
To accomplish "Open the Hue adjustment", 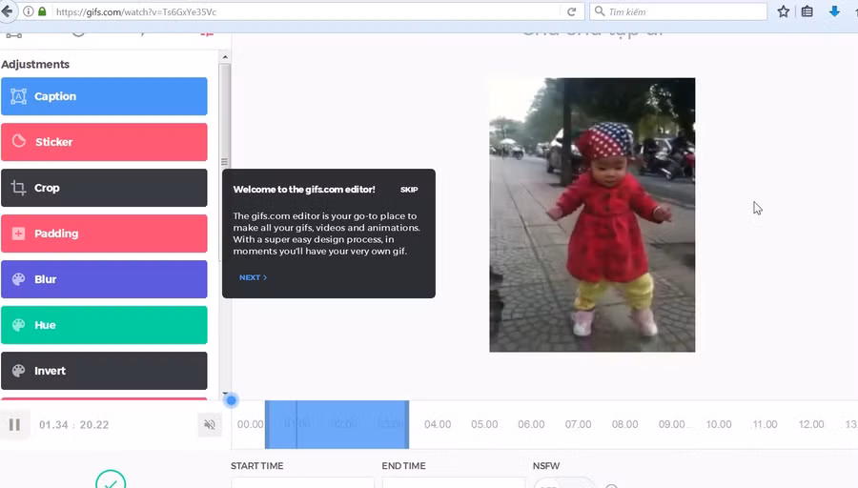I will (104, 325).
